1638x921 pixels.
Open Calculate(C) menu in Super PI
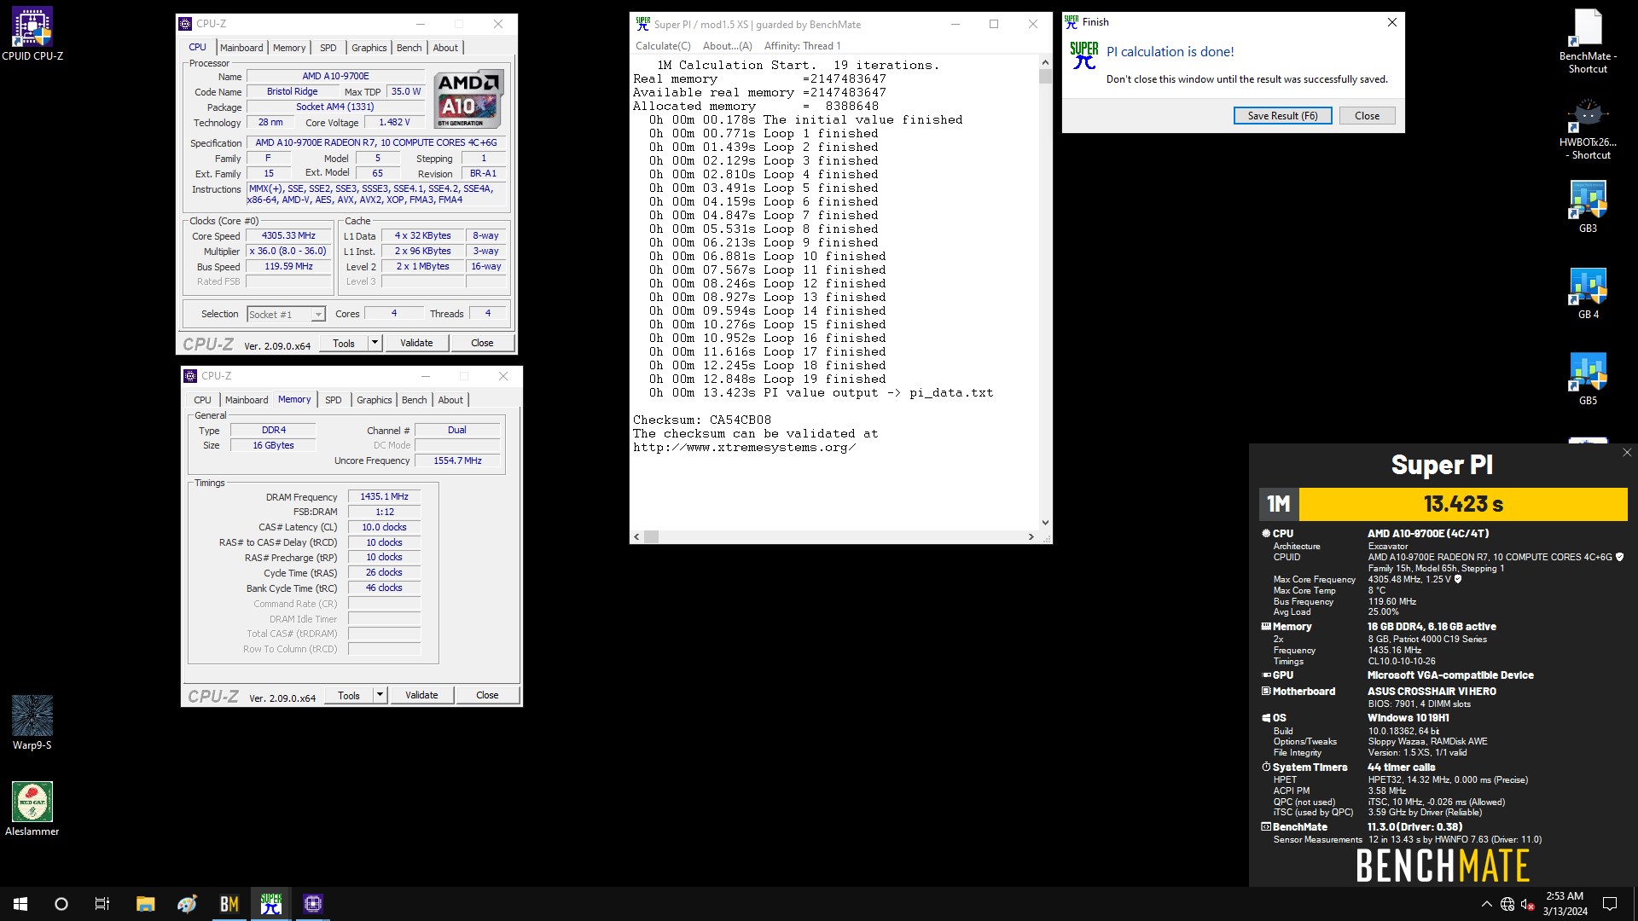click(x=663, y=46)
